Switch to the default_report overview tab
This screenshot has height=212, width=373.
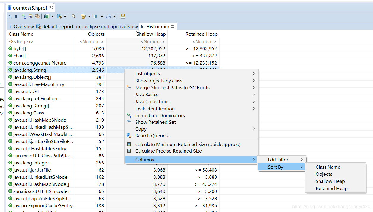(87, 26)
